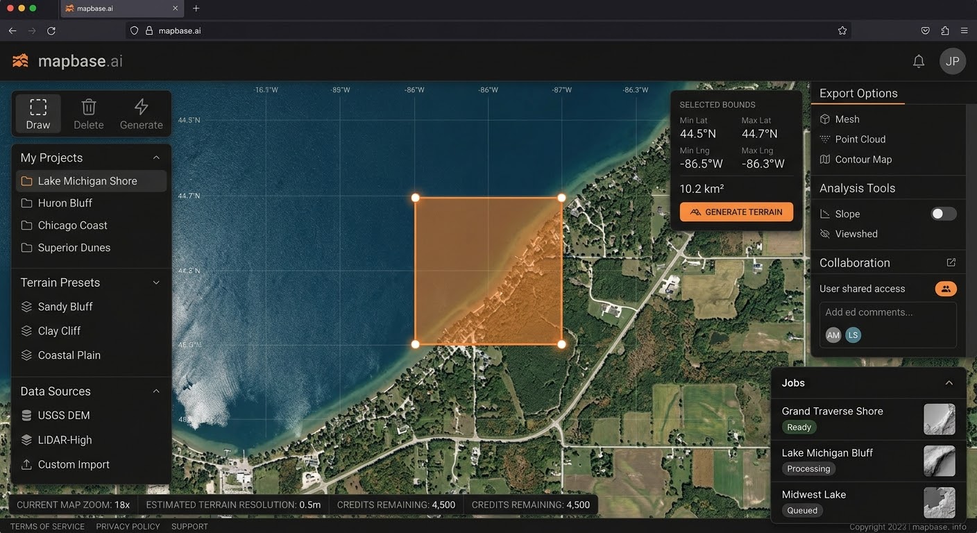Click the Max Lat 44.7°N value
The image size is (977, 533).
click(760, 134)
